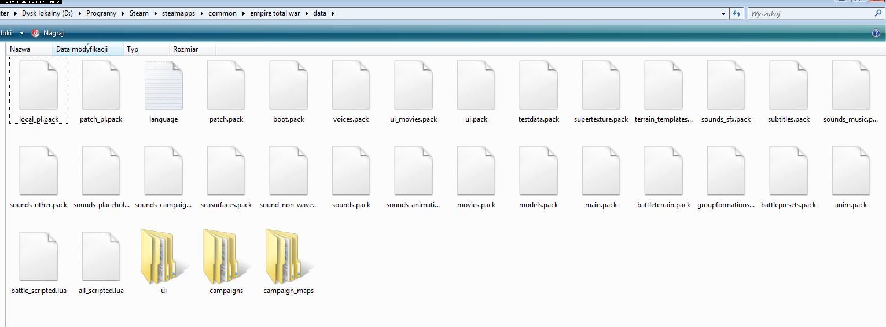
Task: Select the groupformations file icon
Action: point(726,171)
